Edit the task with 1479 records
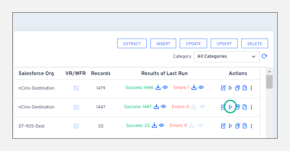290x151 pixels. 223,88
